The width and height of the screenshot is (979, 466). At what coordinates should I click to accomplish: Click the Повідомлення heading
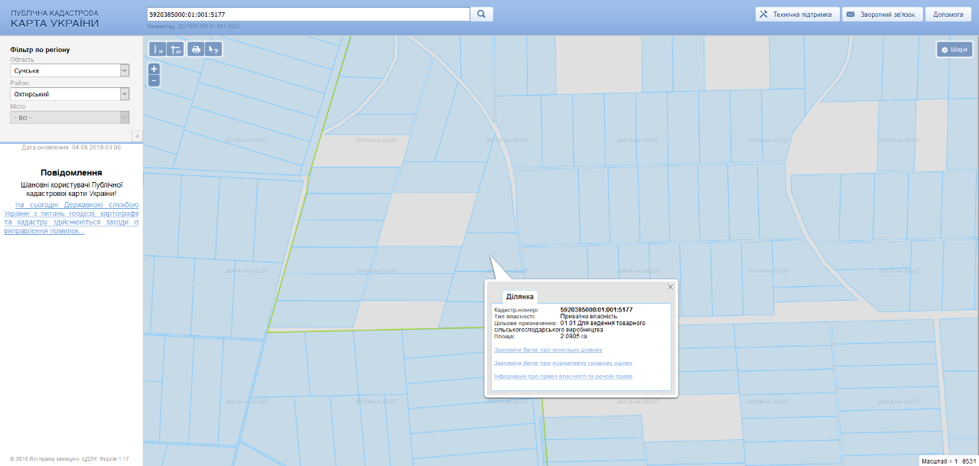coord(71,173)
